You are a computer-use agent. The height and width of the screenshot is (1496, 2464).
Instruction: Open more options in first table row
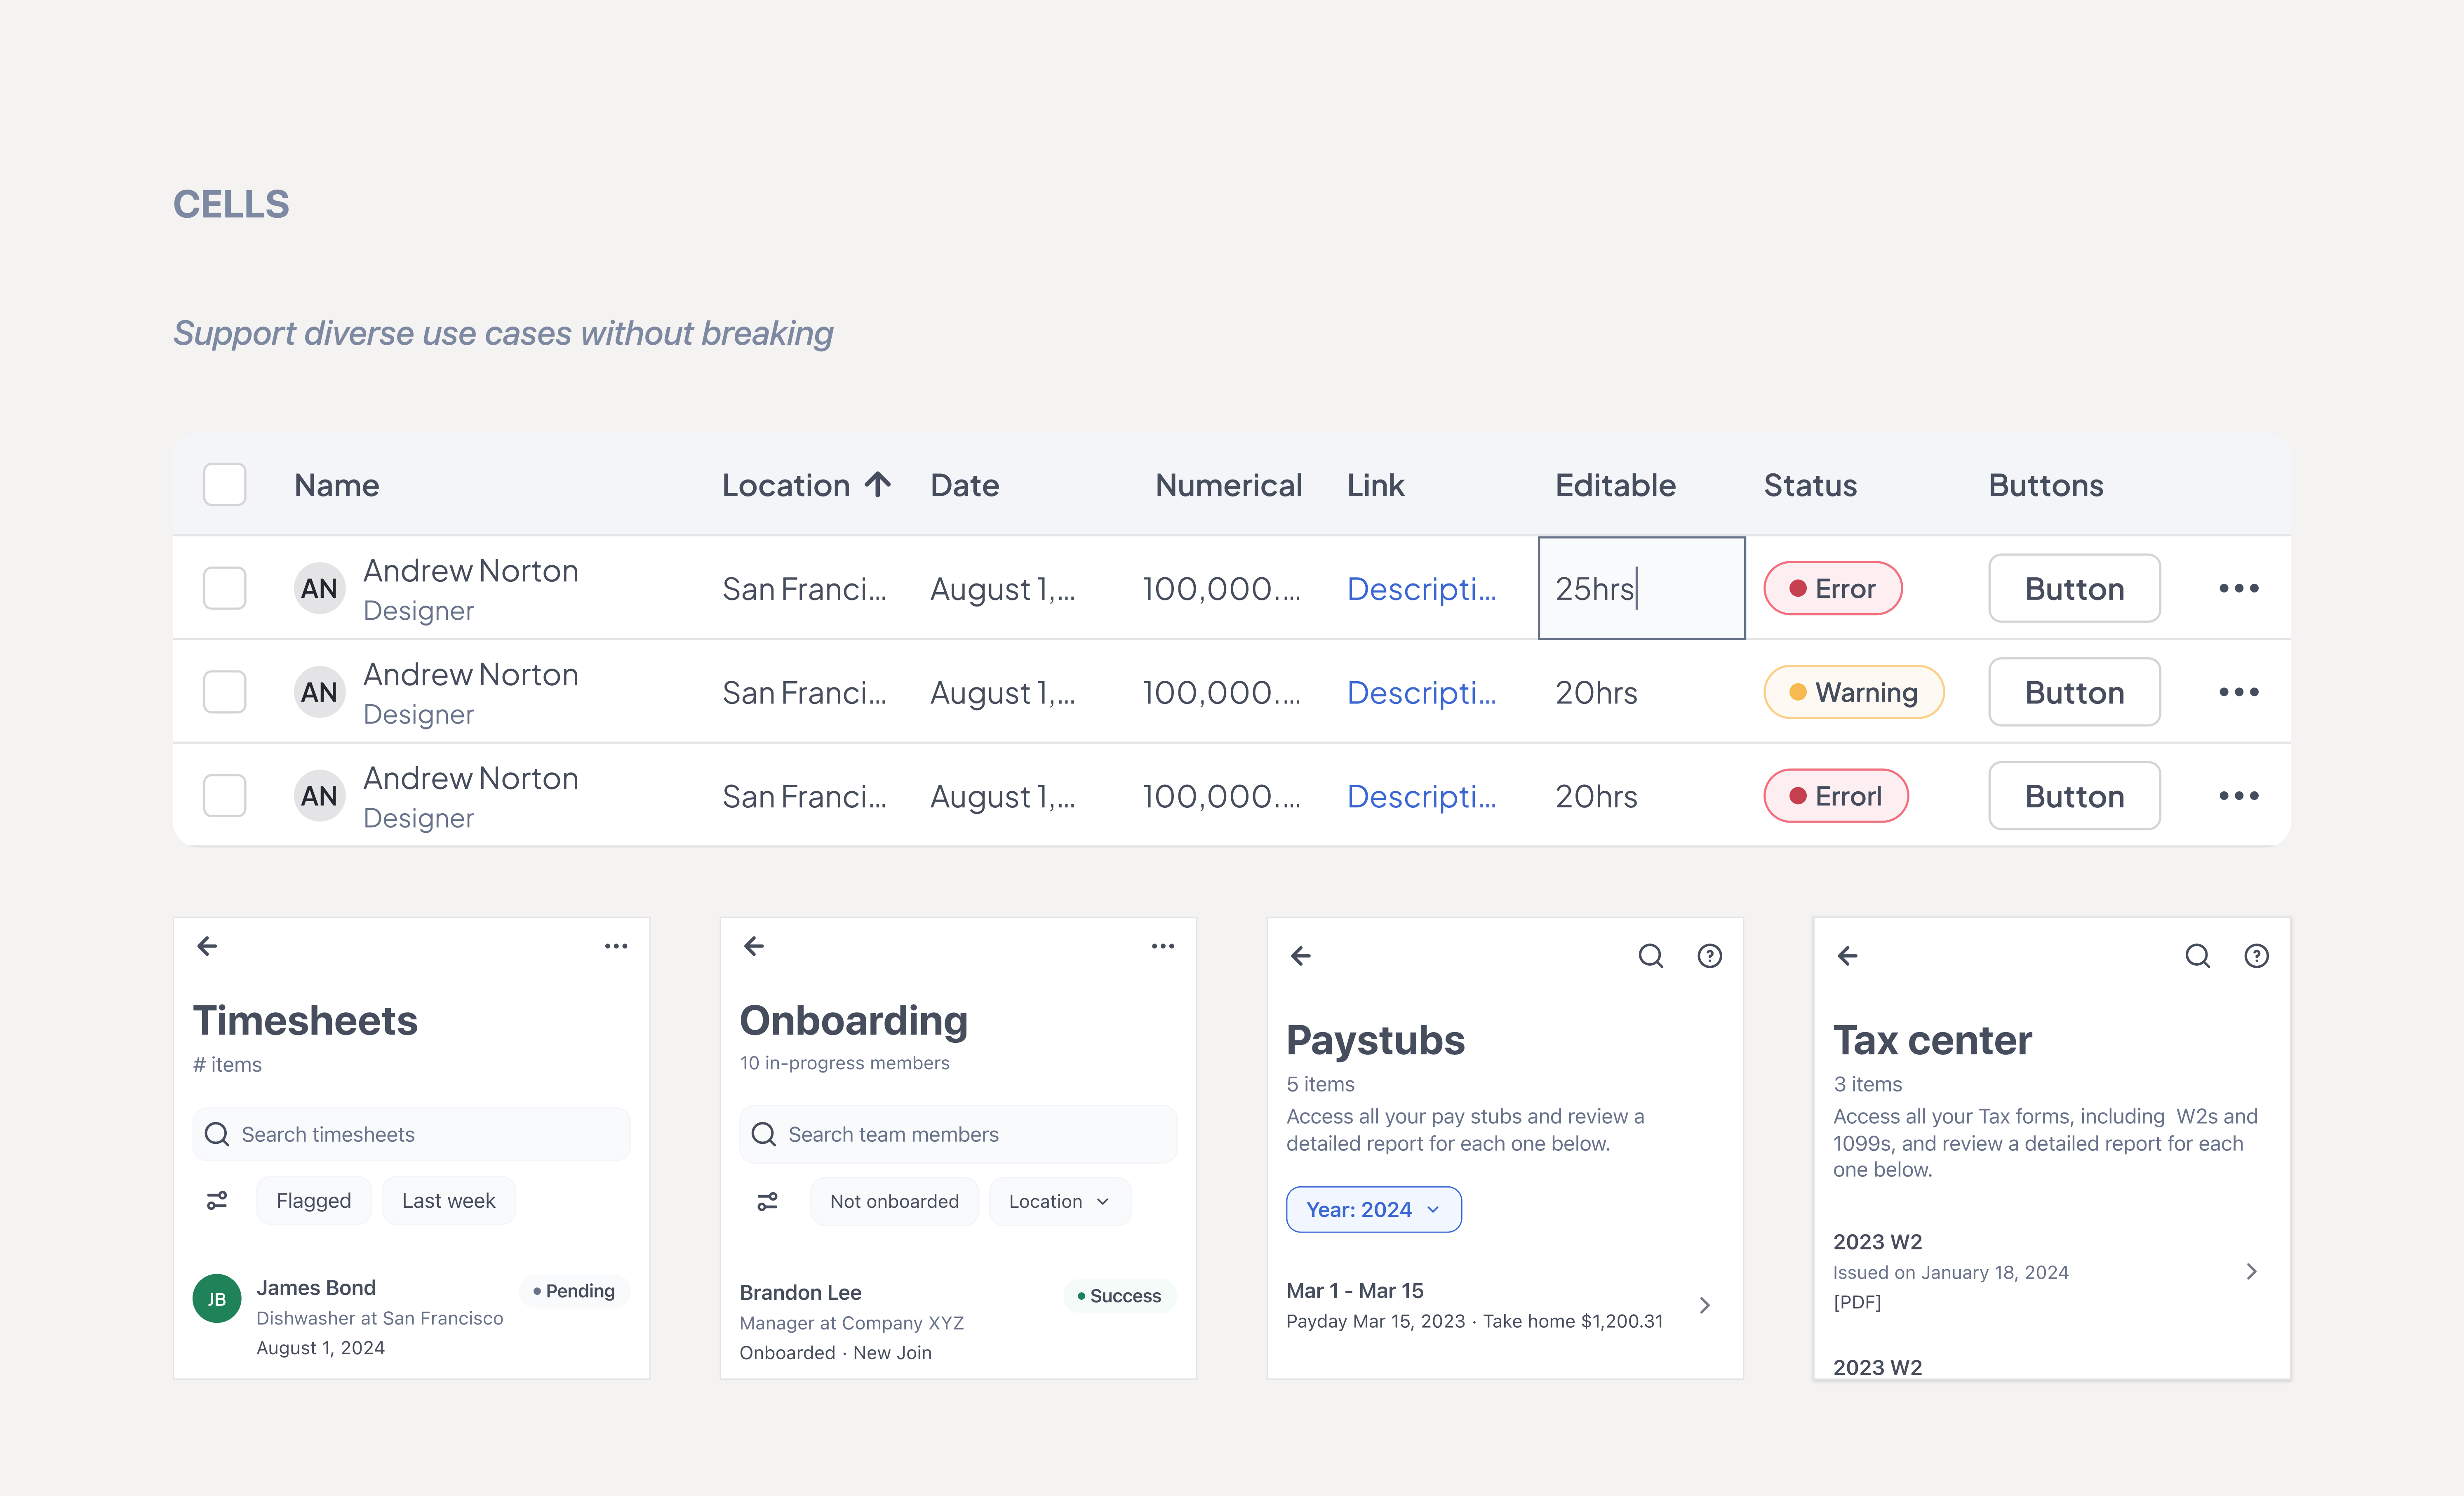pos(2238,588)
